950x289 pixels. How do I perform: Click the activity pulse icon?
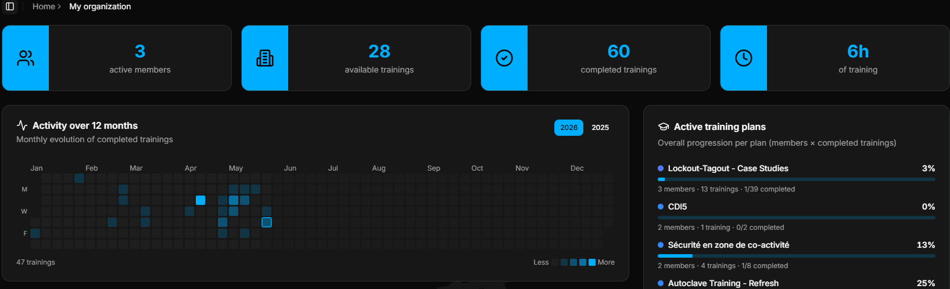coord(22,125)
